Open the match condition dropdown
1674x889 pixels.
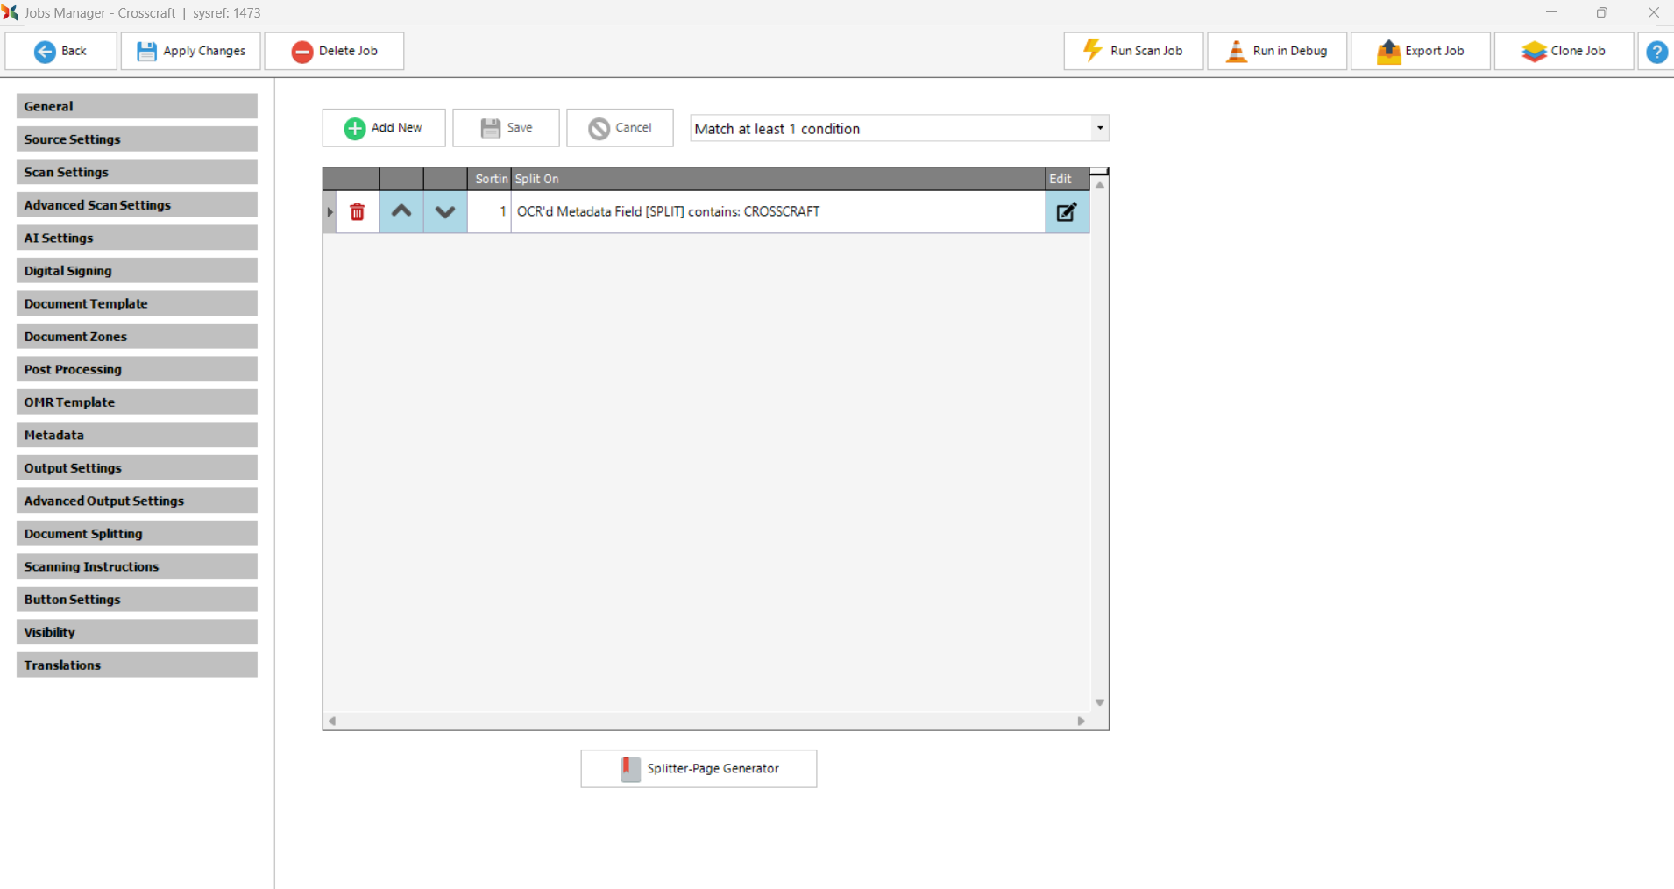click(1099, 129)
